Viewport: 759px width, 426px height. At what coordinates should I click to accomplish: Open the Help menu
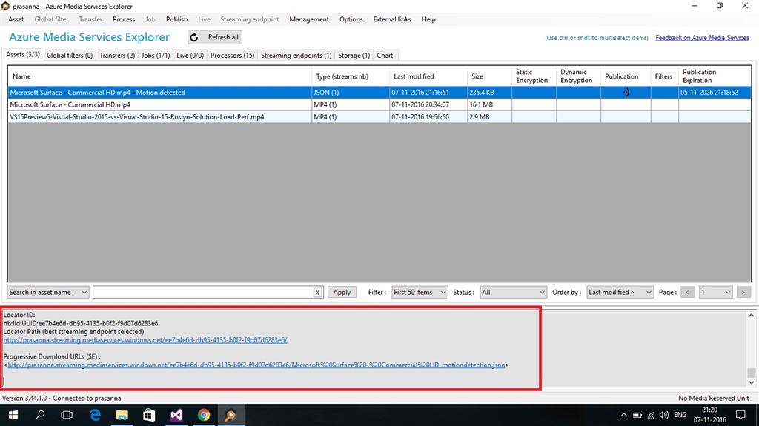tap(428, 19)
